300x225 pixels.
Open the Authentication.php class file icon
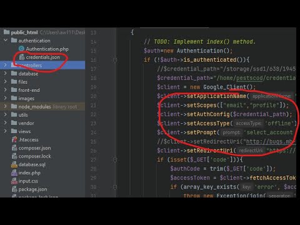(21, 49)
